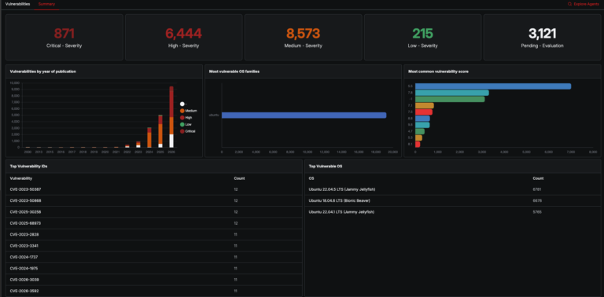Click the 8,573 Medium - Severity card
This screenshot has height=297, width=604.
coord(303,37)
